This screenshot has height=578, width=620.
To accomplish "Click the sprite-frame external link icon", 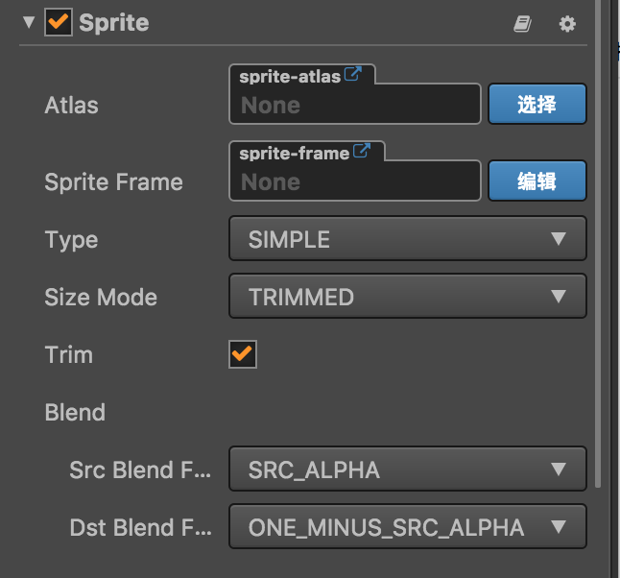I will (x=362, y=151).
